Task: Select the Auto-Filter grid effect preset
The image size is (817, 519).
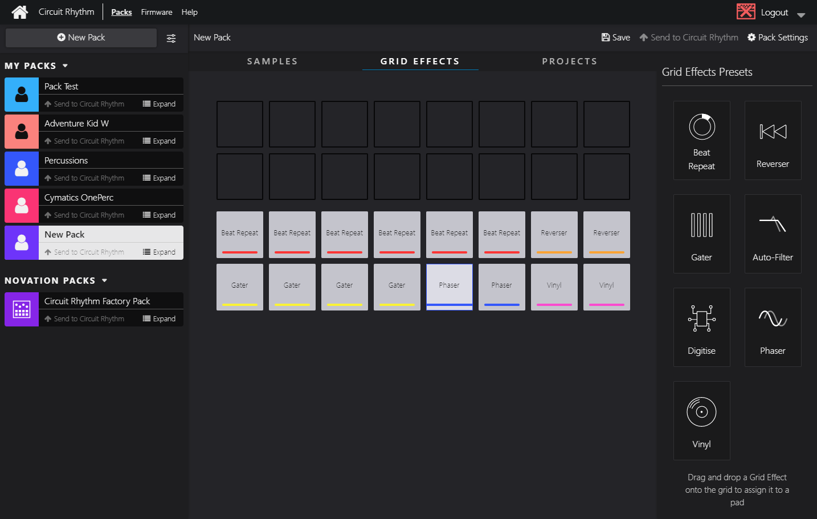Action: (x=773, y=234)
